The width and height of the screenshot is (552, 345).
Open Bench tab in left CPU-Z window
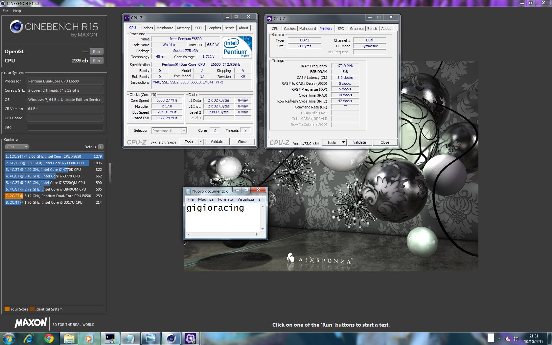pyautogui.click(x=230, y=28)
